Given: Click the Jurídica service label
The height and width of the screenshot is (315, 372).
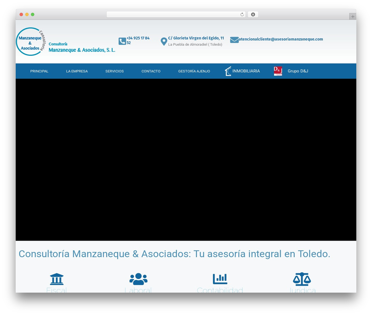Looking at the screenshot, I should tap(302, 290).
